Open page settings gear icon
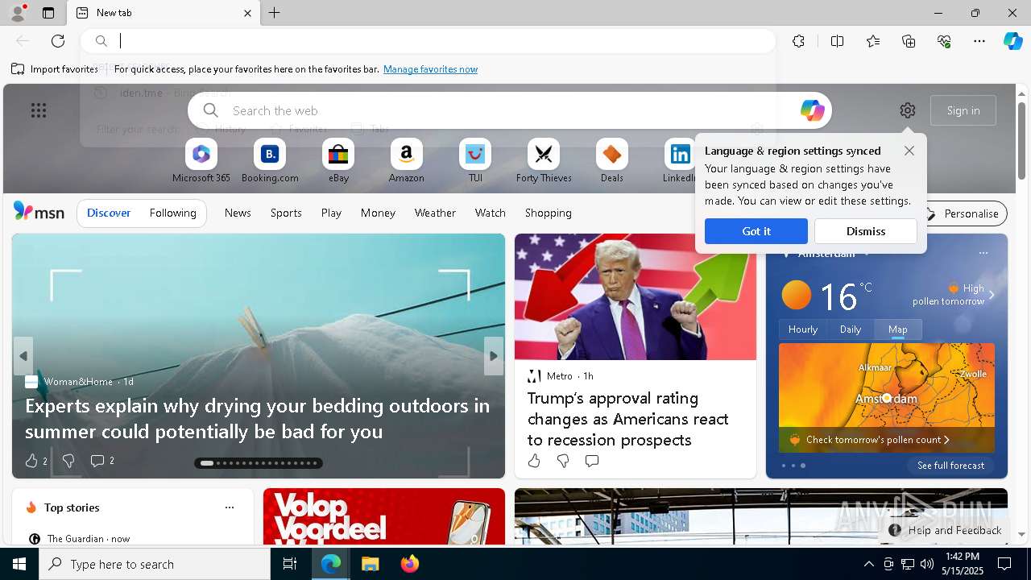The width and height of the screenshot is (1031, 580). coord(908,110)
